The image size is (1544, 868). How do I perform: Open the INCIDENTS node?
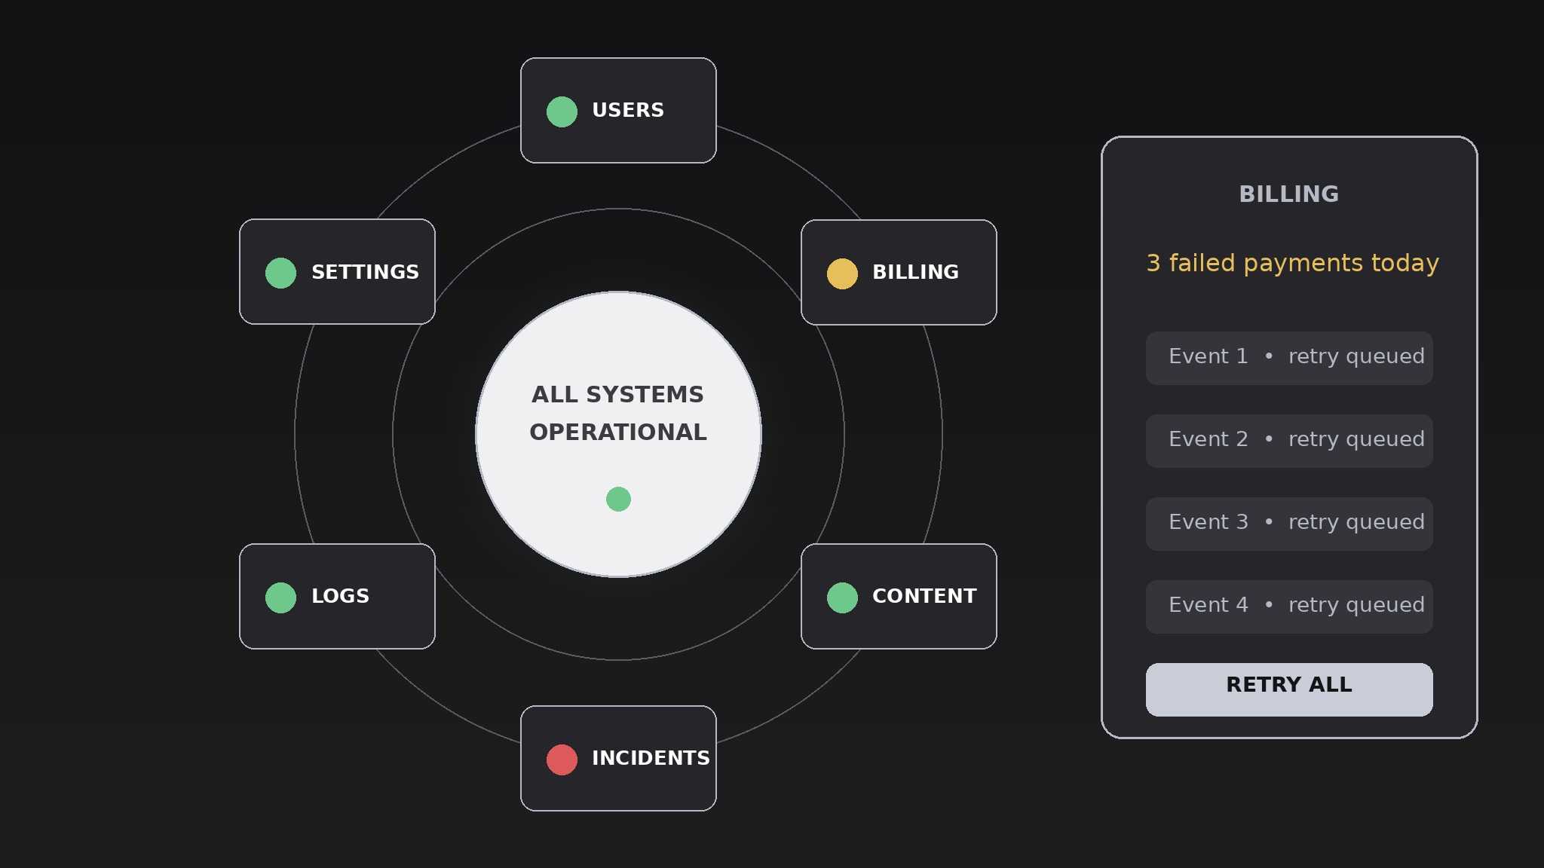pos(618,758)
